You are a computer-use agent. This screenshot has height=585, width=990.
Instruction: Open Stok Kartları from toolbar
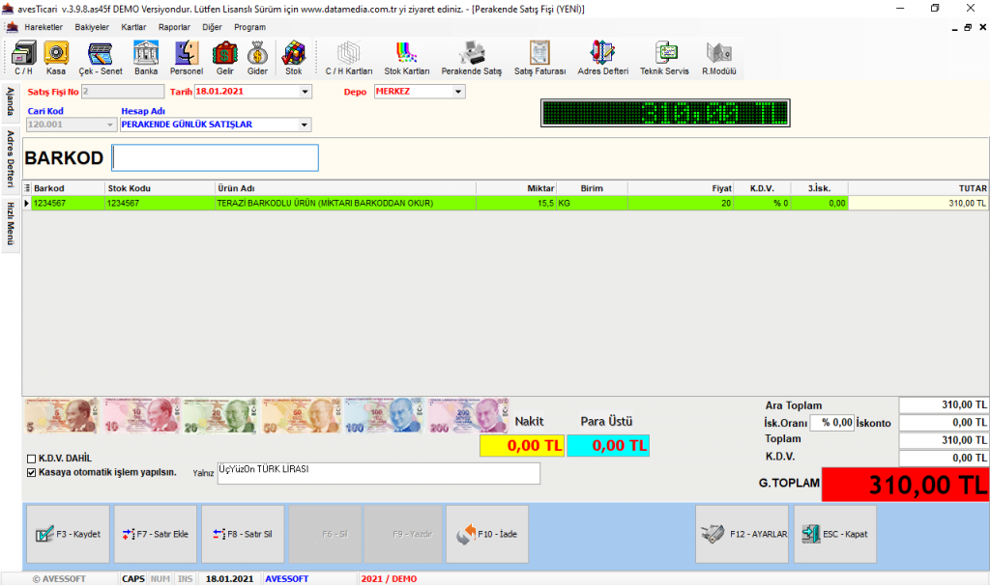pyautogui.click(x=406, y=57)
